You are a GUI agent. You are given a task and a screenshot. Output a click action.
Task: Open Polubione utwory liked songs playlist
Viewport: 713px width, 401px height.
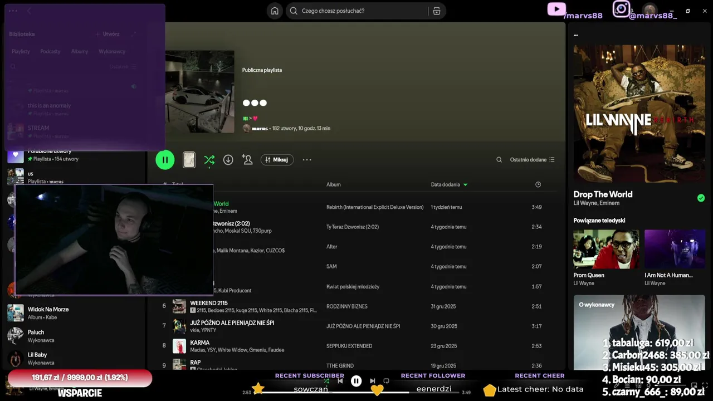click(72, 155)
